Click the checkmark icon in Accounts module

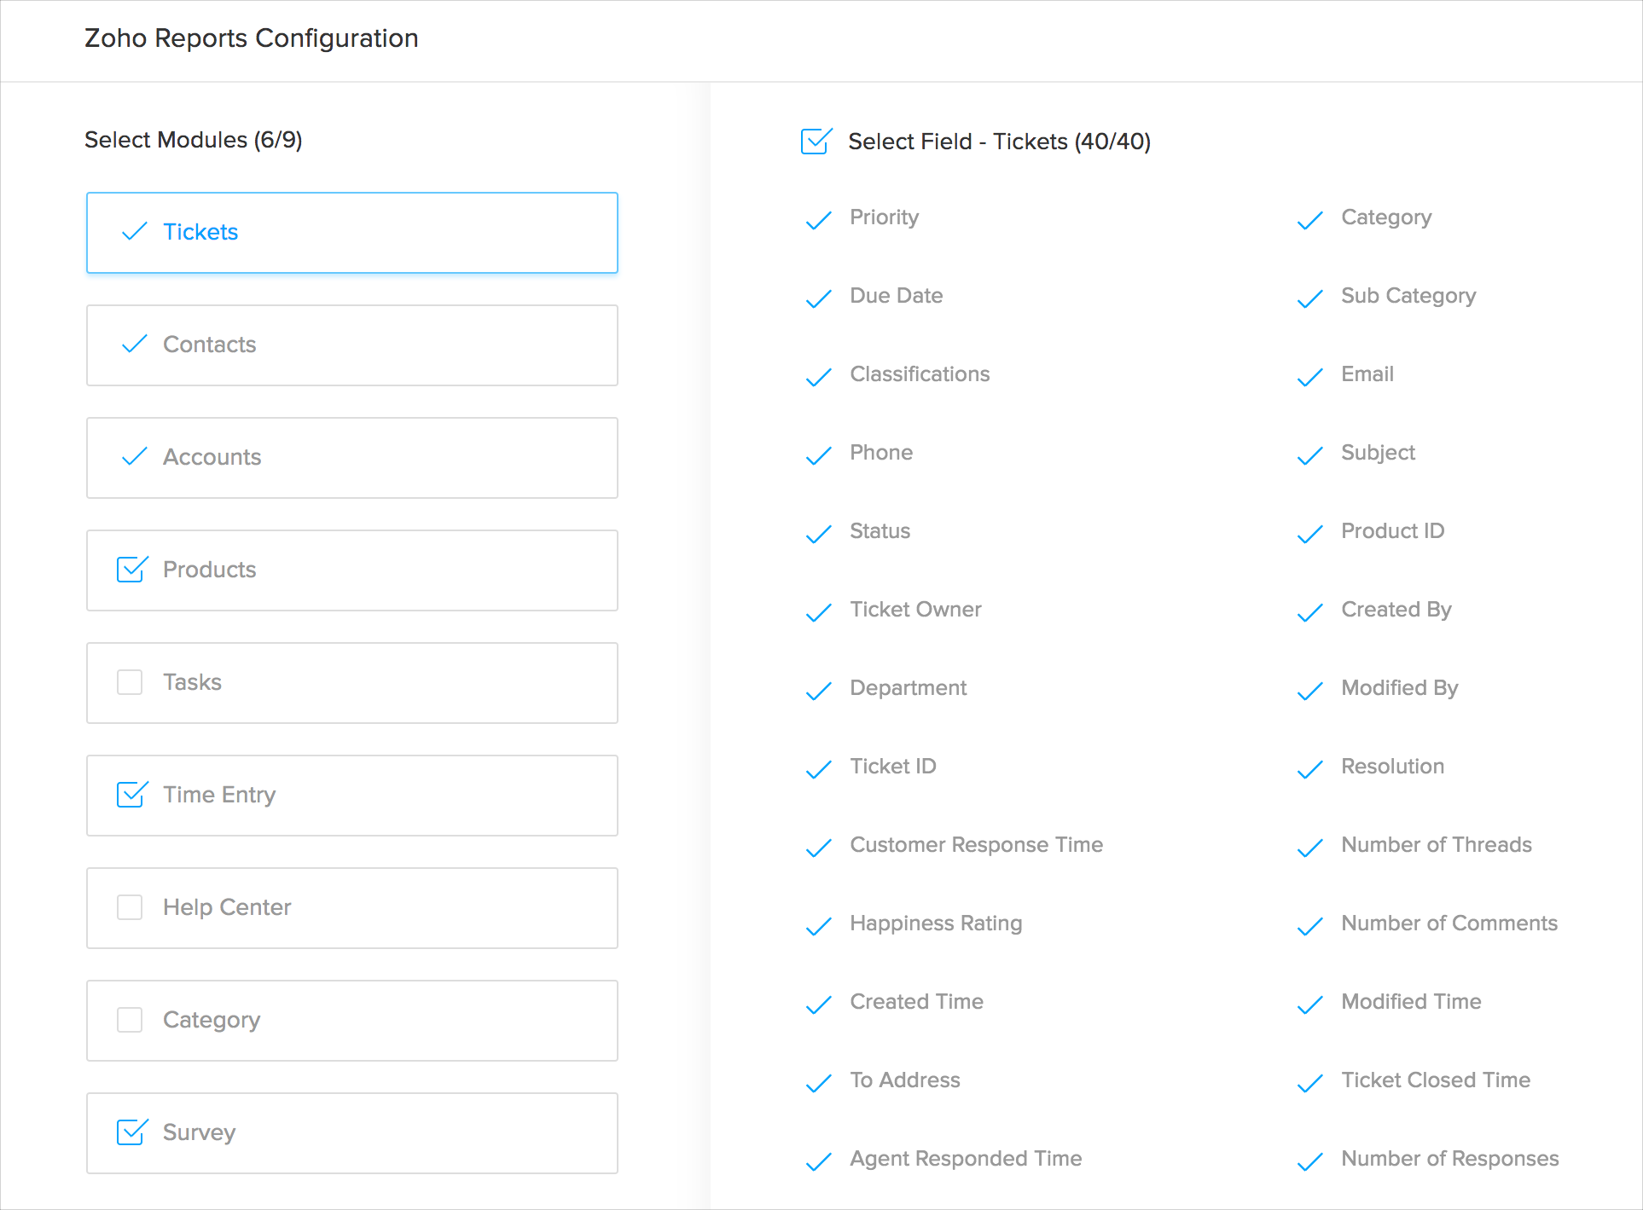pos(135,457)
